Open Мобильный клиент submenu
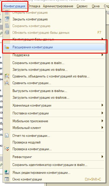This screenshot has width=109, height=186. [27, 128]
